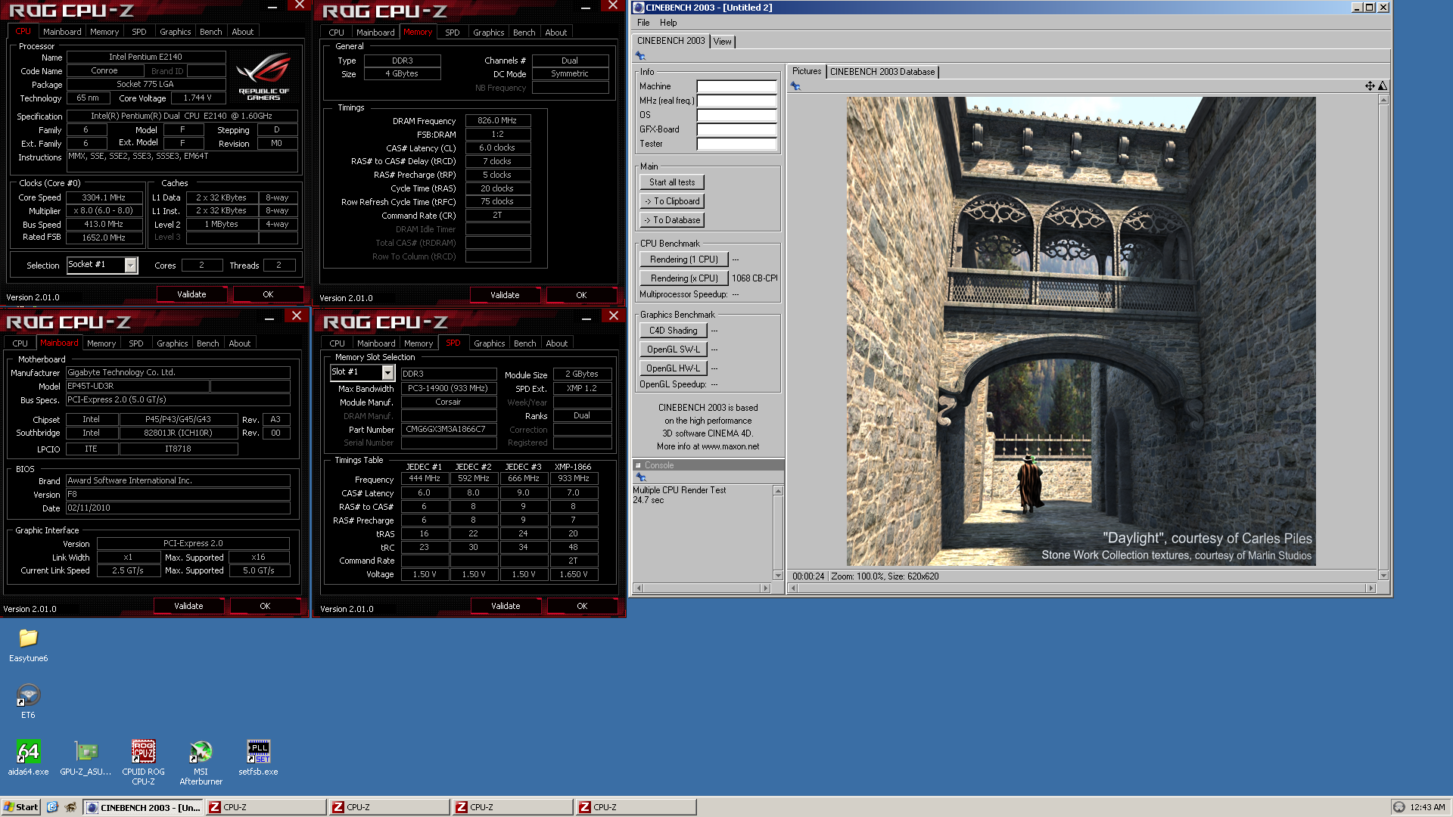Click the 826.0 MHz DRAM Frequency value
1453x817 pixels.
click(497, 120)
